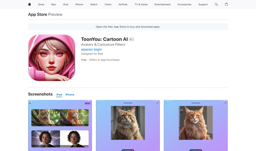Tap back arrow in third screenshot

click(x=166, y=103)
